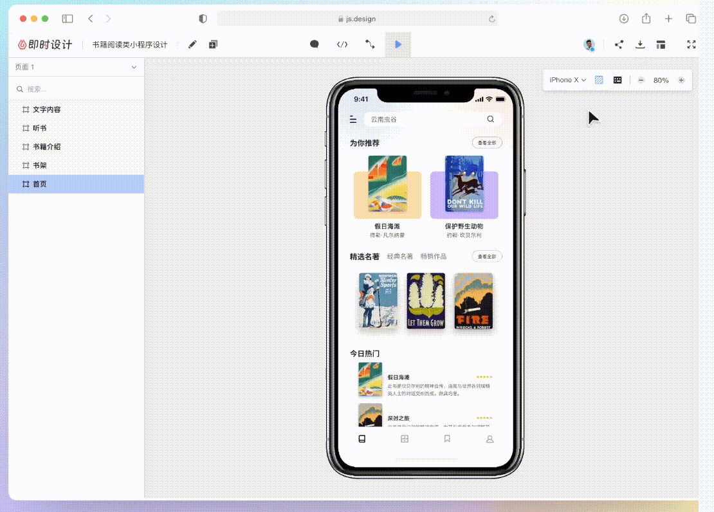Click the js.design address bar
714x512 pixels.
pos(357,19)
